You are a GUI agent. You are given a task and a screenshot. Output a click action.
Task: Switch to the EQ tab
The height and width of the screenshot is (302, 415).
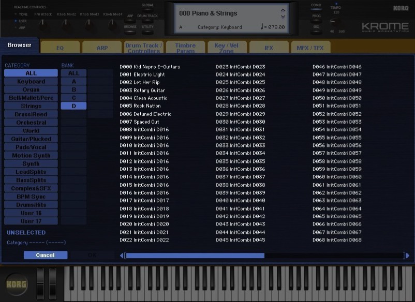(60, 48)
